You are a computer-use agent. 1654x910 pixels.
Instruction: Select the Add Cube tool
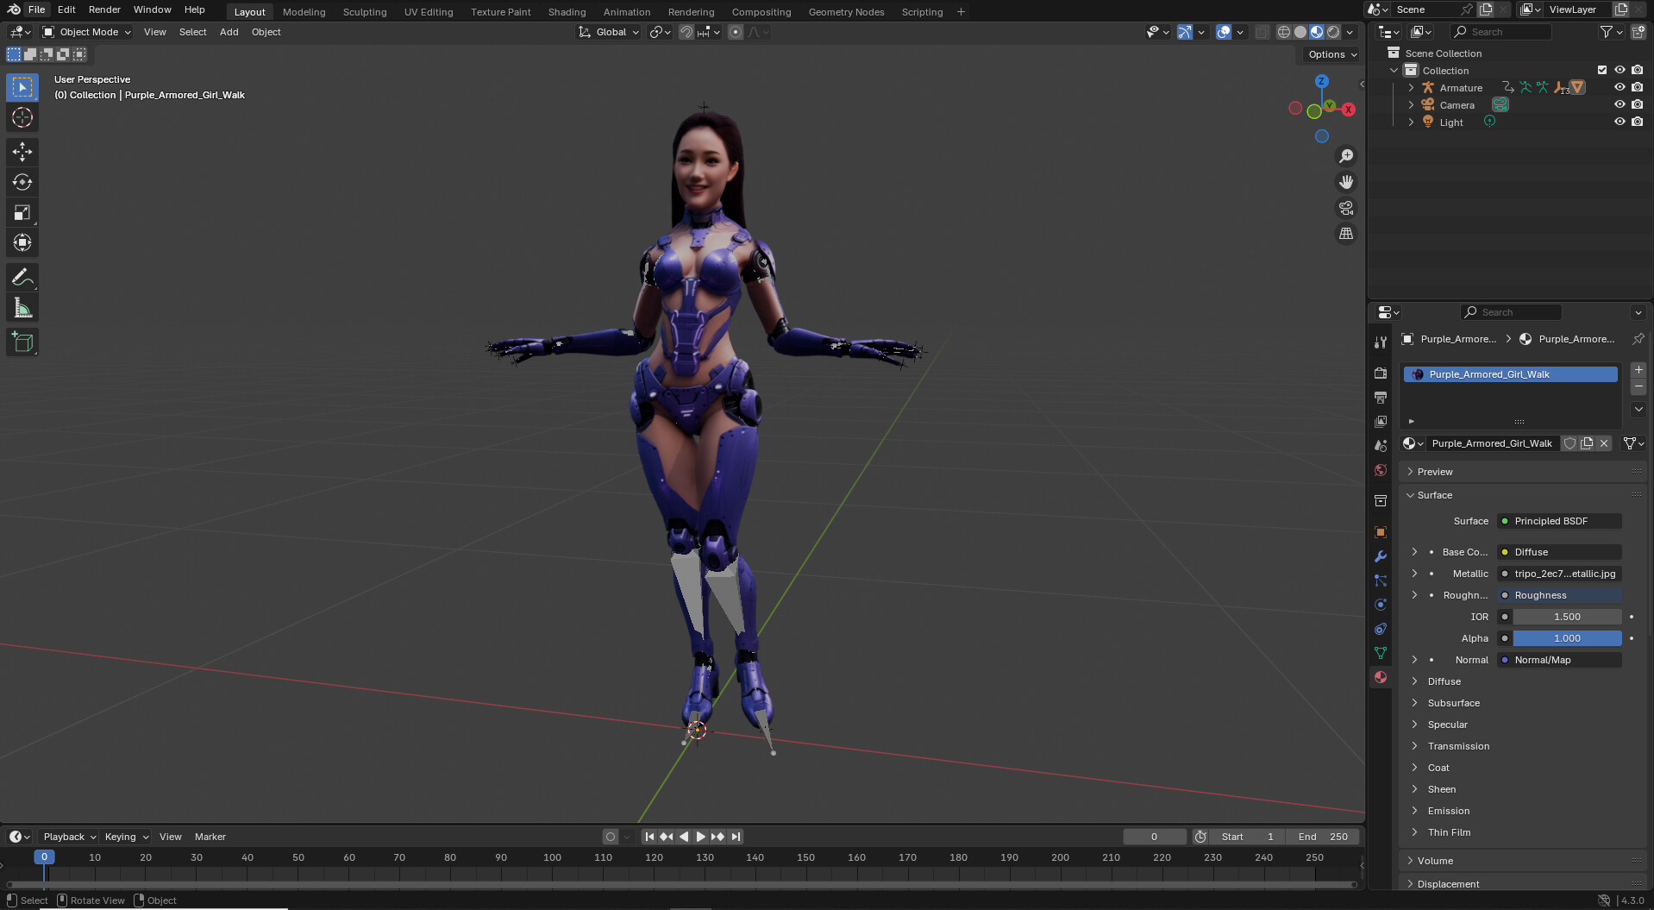click(x=22, y=342)
